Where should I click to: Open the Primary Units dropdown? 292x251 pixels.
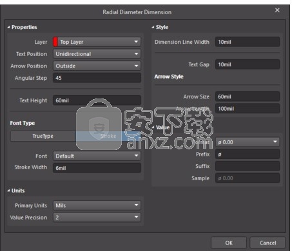tap(97, 205)
